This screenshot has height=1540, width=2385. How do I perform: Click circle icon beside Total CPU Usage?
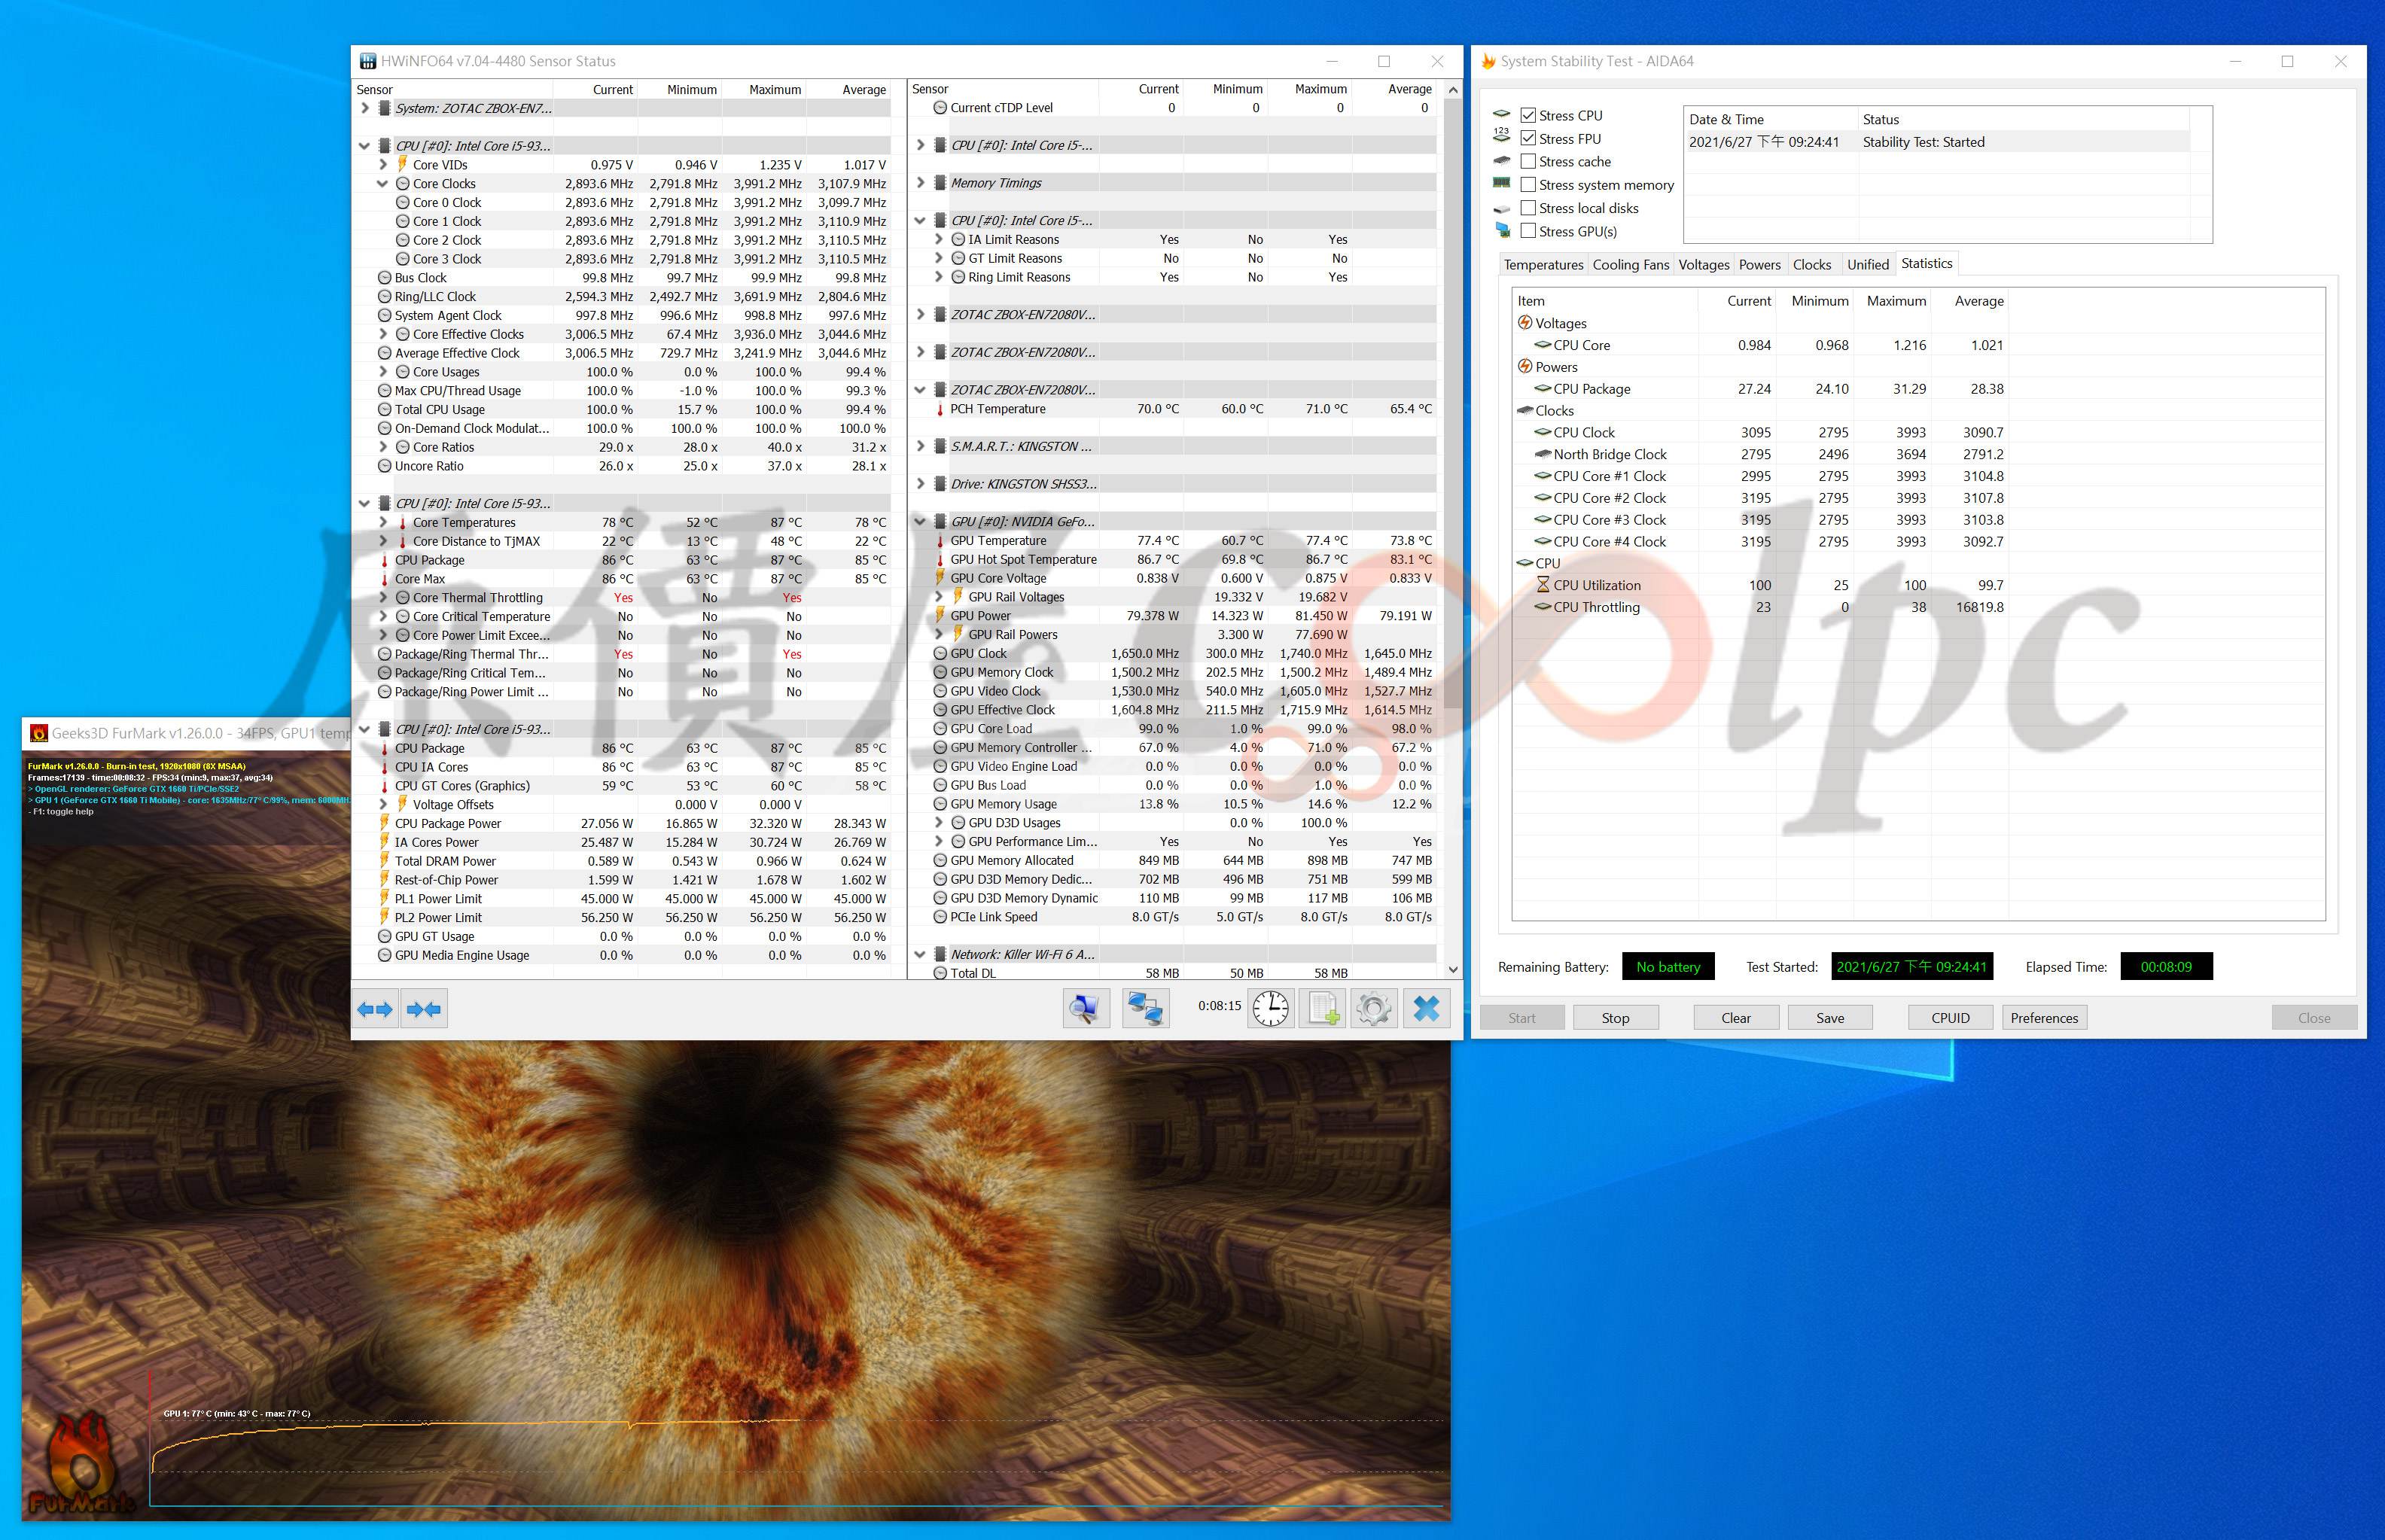click(x=385, y=409)
